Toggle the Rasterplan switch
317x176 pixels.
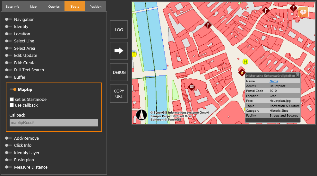[8, 160]
